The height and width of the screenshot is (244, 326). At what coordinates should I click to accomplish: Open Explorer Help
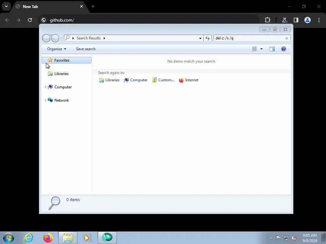(x=283, y=49)
